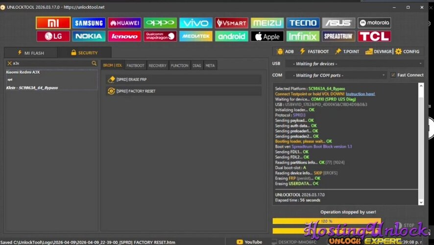Screen dimensions: 434x245
Task: Choose the Samsung brand tile
Action: click(x=89, y=23)
